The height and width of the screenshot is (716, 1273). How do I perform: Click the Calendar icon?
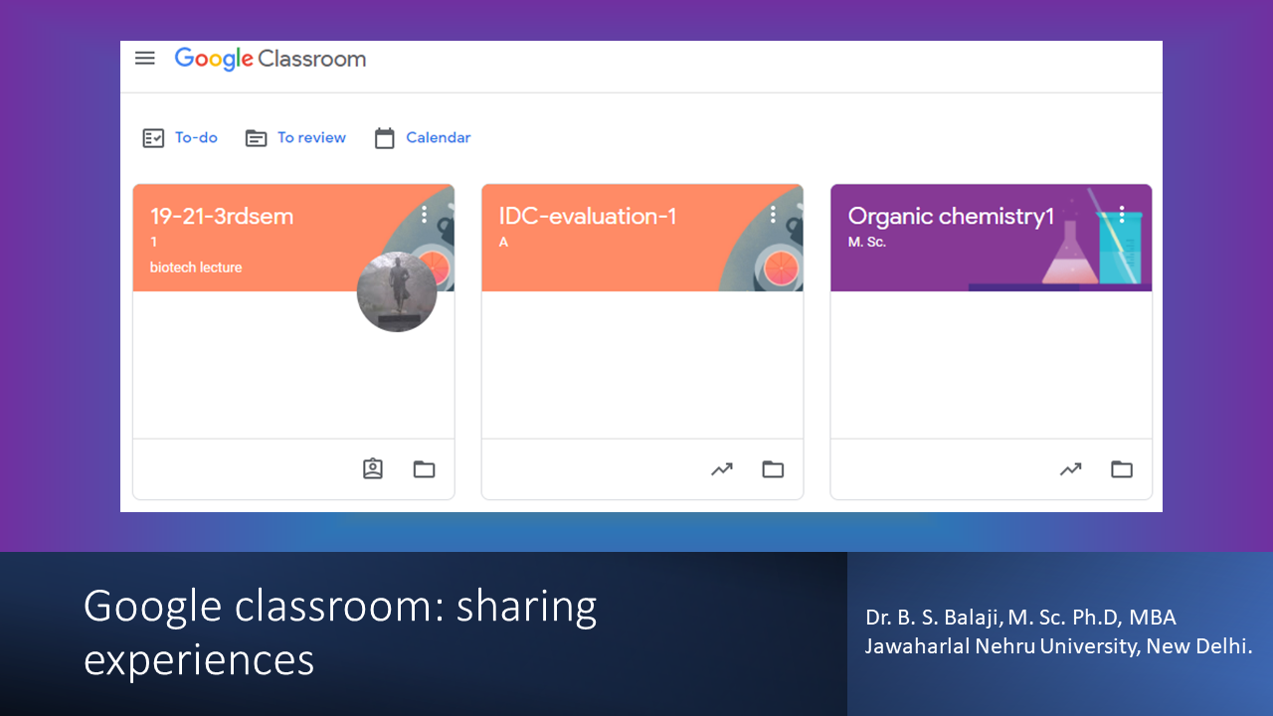point(385,138)
